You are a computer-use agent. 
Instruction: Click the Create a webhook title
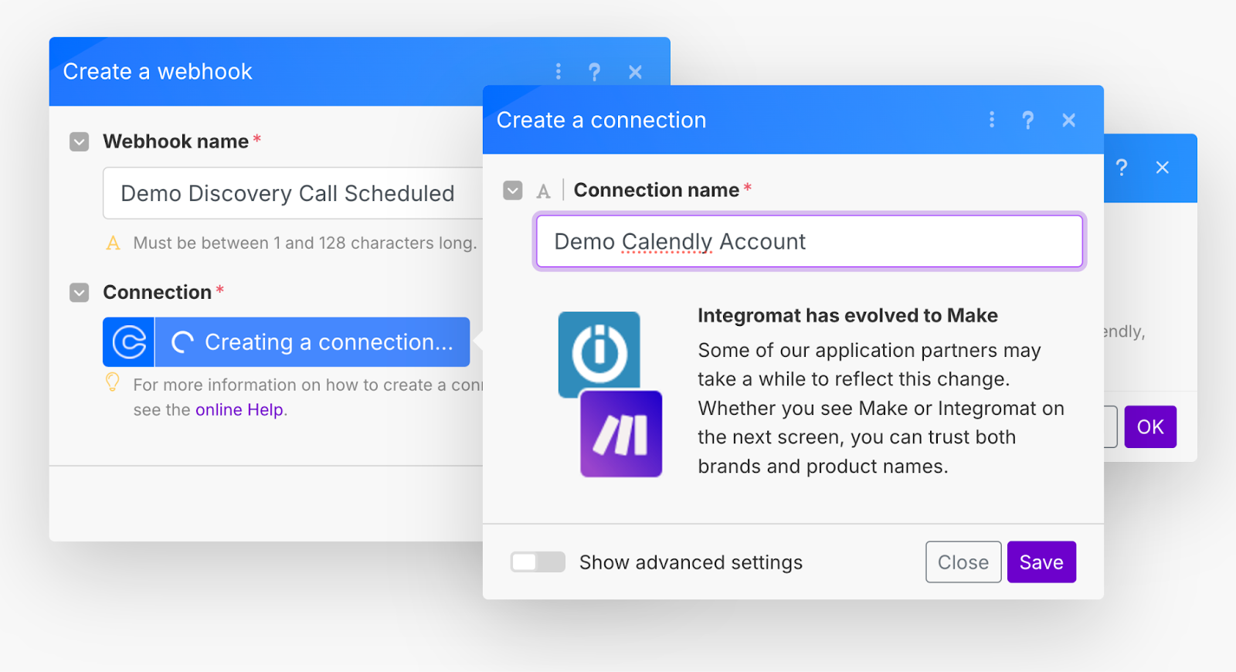tap(158, 72)
